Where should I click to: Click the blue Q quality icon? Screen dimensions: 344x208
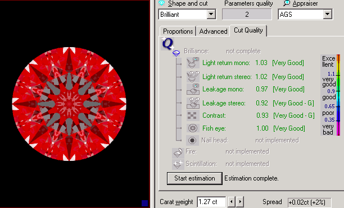click(x=168, y=44)
